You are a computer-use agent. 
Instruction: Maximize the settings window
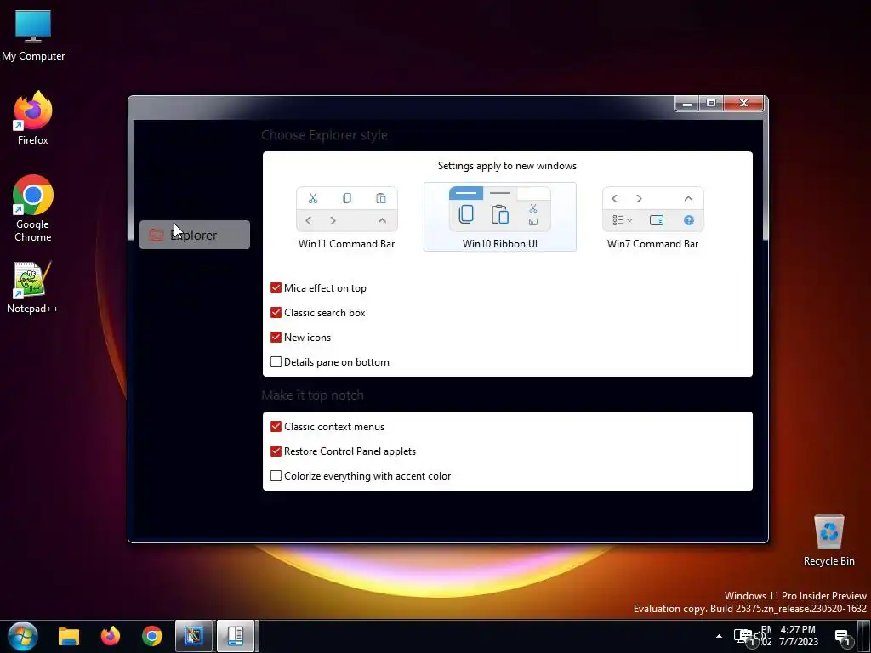tap(711, 103)
